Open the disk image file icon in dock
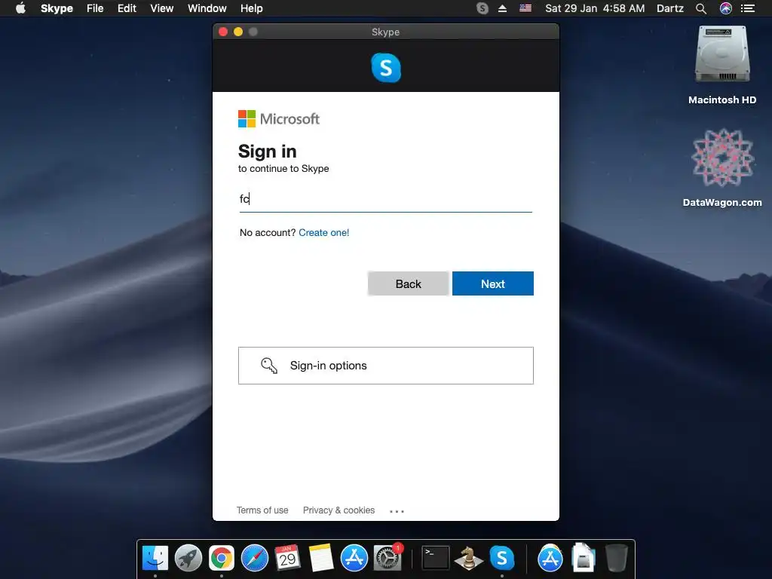 coord(584,557)
